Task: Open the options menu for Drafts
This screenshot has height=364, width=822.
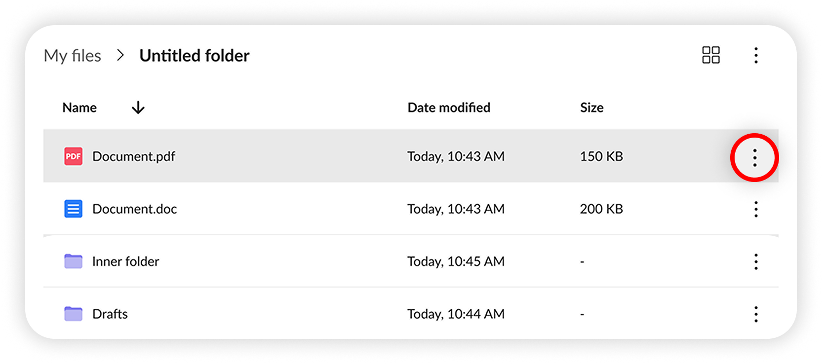Action: pos(756,314)
